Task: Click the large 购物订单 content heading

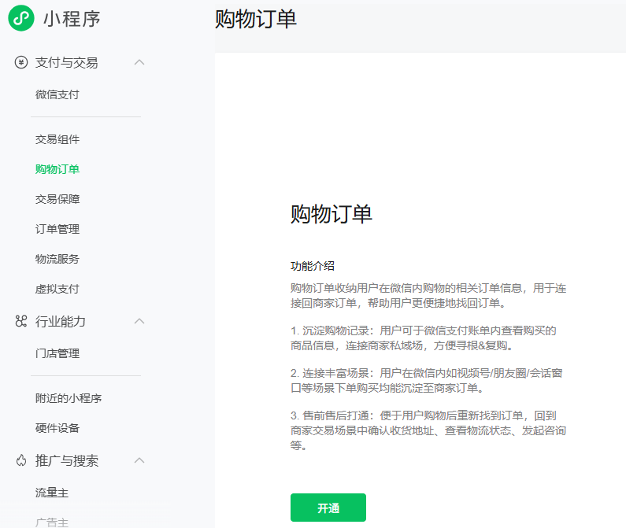Action: 332,214
